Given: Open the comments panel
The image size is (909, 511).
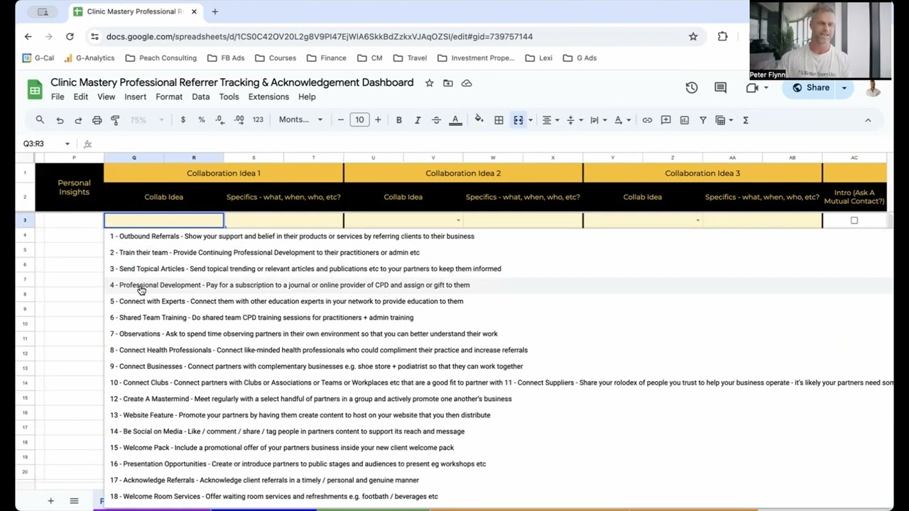Looking at the screenshot, I should point(720,87).
